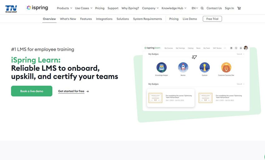This screenshot has width=265, height=160.
Task: Open the site search magnifier icon
Action: tap(202, 8)
